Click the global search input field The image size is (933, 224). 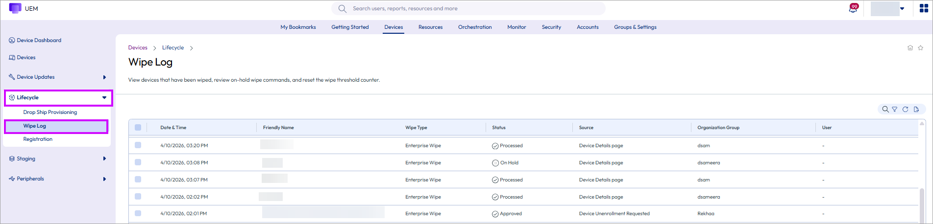pyautogui.click(x=468, y=8)
